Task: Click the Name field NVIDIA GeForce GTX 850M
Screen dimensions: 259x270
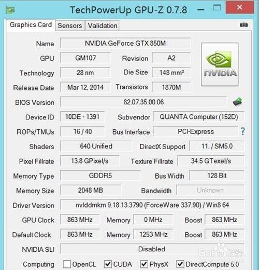Action: [x=125, y=43]
